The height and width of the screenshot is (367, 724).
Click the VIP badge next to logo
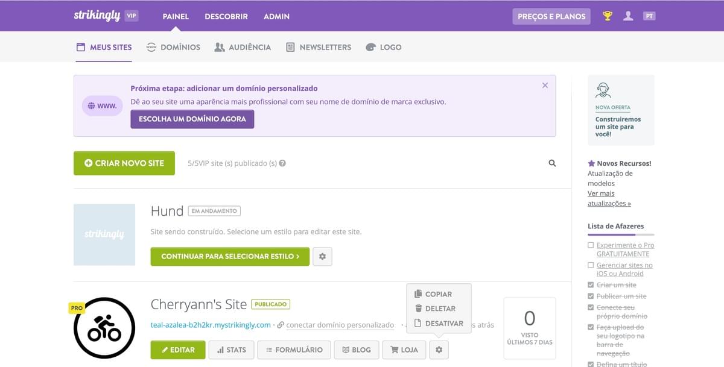point(132,16)
